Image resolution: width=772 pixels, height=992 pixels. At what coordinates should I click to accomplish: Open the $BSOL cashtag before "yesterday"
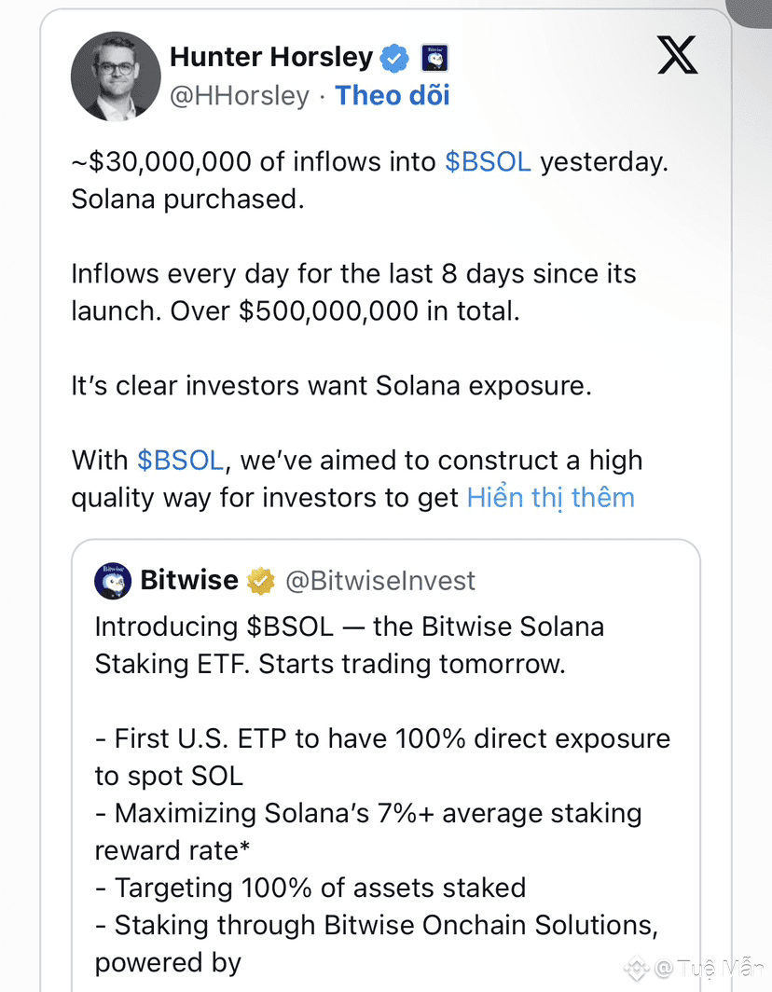coord(488,162)
